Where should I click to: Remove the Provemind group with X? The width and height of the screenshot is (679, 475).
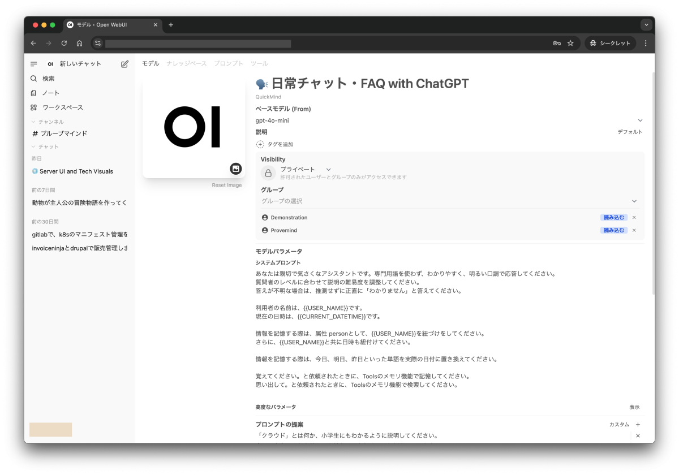coord(634,231)
